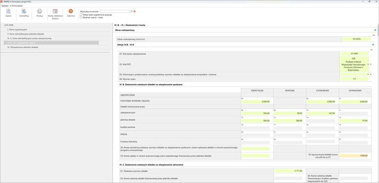Open the e-Formularze menu

click(x=16, y=5)
